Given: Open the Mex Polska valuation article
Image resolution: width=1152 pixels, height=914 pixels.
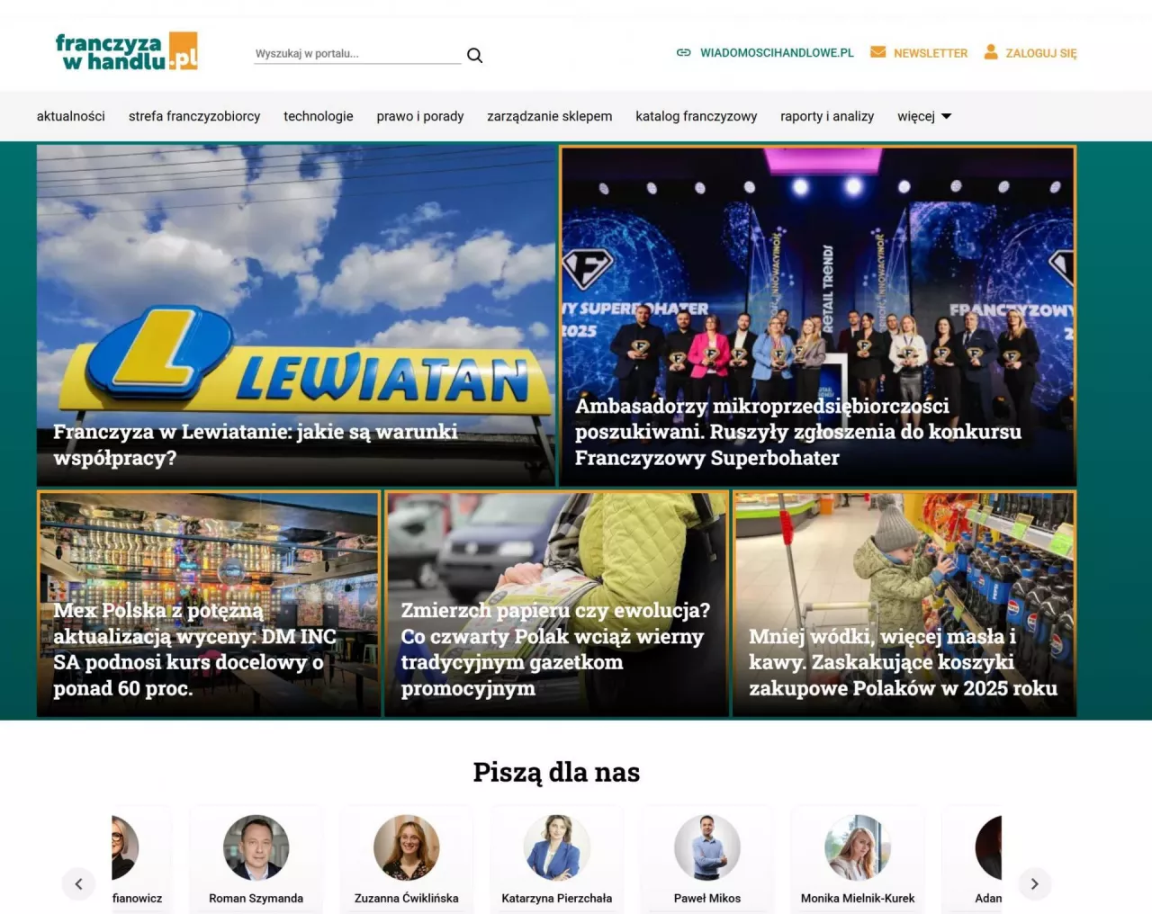Looking at the screenshot, I should [x=209, y=604].
